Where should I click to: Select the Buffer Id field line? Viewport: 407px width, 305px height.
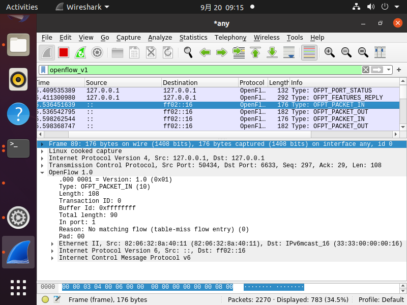pos(97,208)
